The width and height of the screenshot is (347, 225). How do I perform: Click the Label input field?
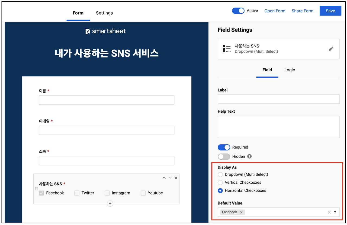coord(279,99)
